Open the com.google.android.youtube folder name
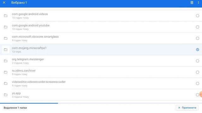The width and height of the screenshot is (202, 113). click(31, 25)
